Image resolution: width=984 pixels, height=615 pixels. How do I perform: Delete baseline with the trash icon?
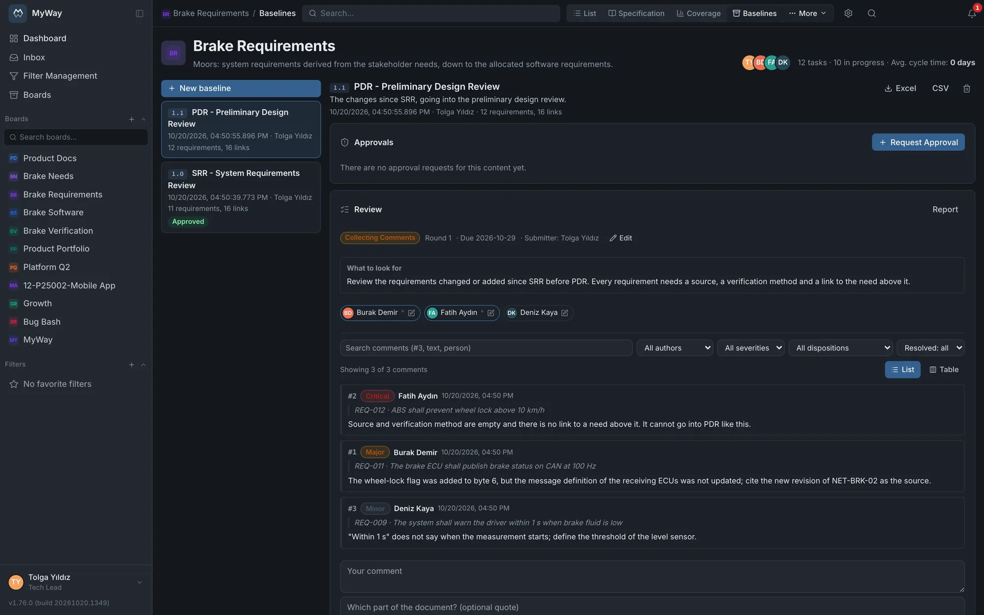[967, 89]
